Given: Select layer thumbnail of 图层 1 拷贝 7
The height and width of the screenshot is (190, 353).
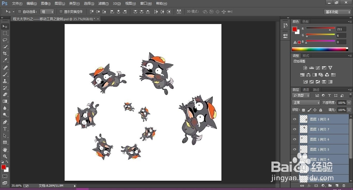Looking at the screenshot, I should (304, 129).
